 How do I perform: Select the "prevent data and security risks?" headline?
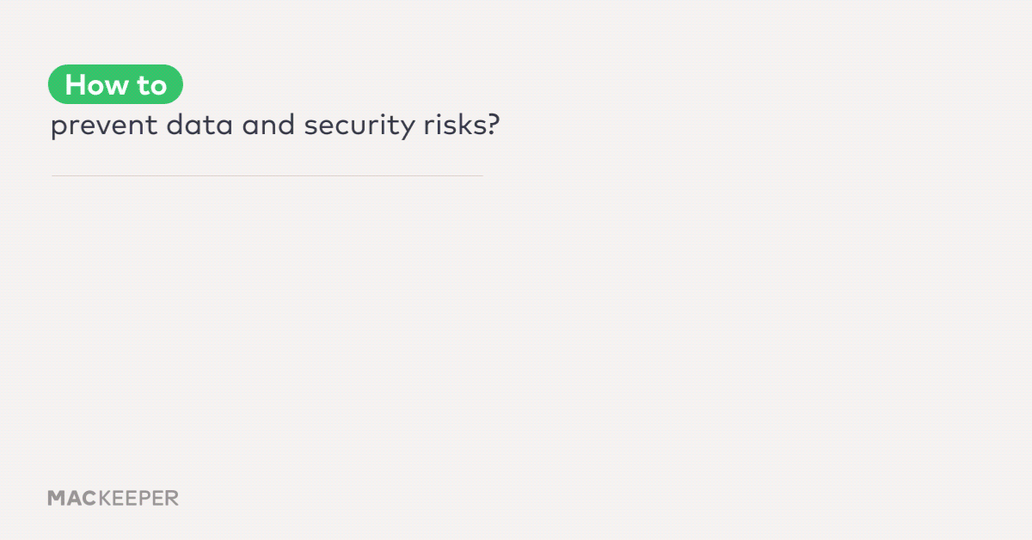(275, 126)
